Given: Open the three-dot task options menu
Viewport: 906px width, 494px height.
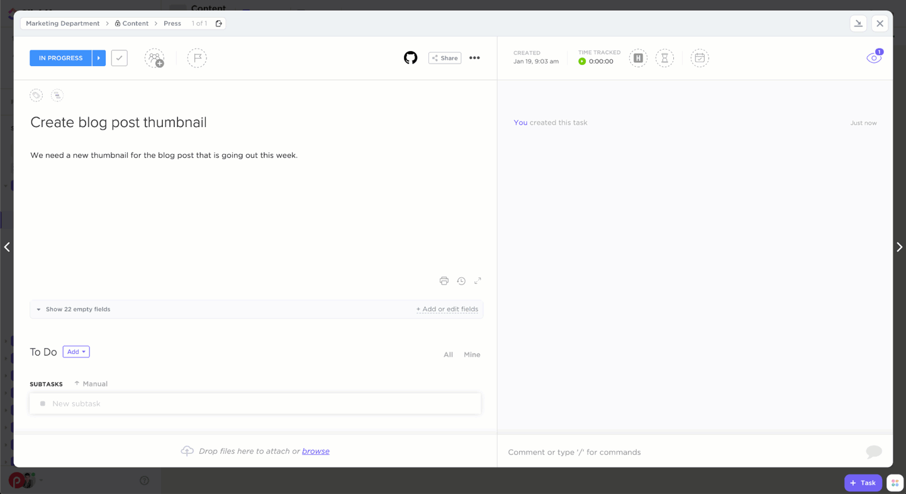Looking at the screenshot, I should click(474, 58).
